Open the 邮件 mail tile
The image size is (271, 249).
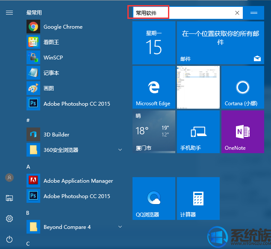pos(221,43)
